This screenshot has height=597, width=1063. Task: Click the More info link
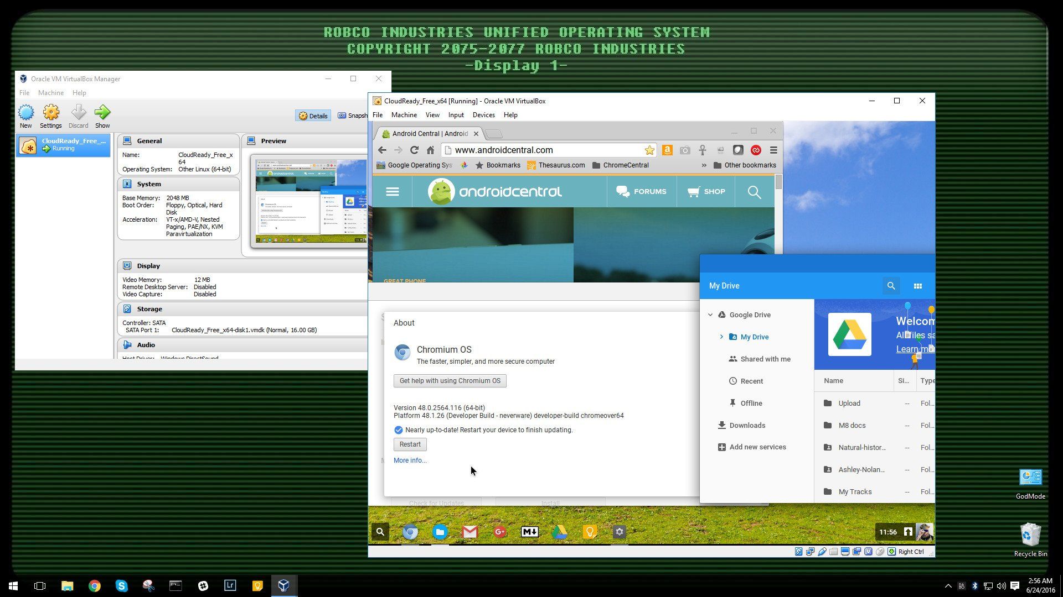tap(410, 460)
